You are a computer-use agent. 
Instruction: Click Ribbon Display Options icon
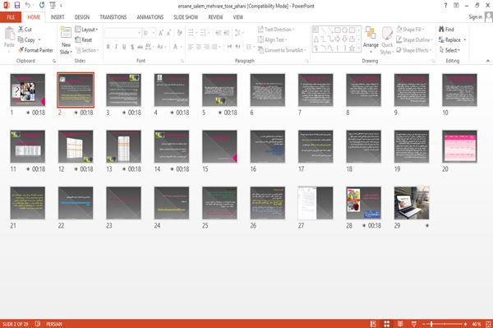pos(456,6)
